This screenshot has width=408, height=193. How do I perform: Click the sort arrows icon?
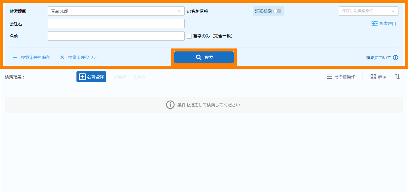pos(397,77)
